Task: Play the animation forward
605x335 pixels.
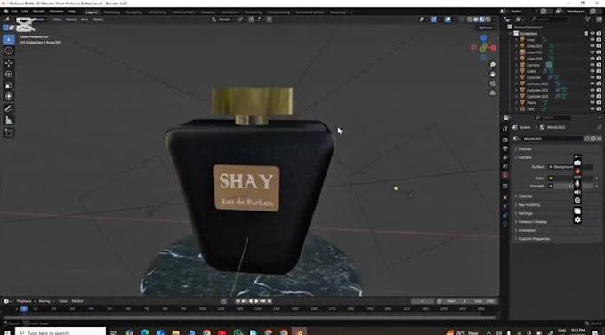Action: 256,301
